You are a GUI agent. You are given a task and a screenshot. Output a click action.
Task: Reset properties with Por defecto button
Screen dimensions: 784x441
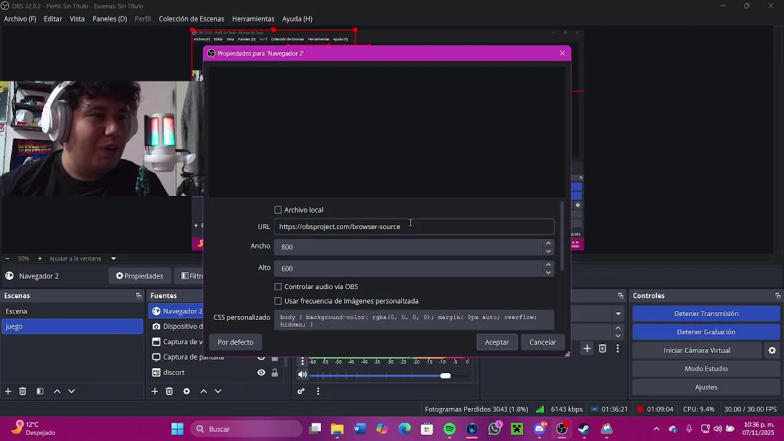[x=235, y=342]
